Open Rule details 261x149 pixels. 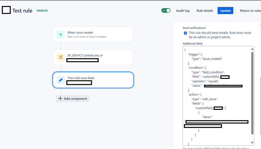coord(205,11)
